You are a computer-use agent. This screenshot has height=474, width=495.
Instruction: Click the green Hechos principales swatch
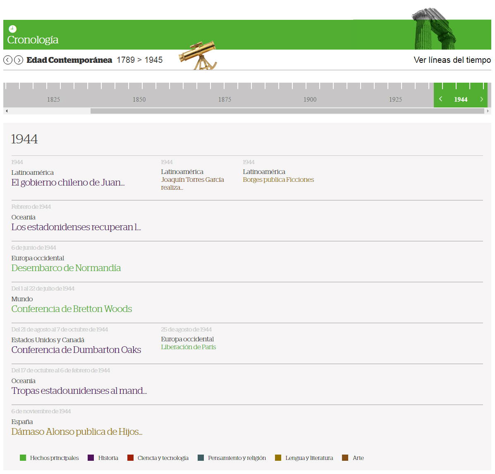23,458
